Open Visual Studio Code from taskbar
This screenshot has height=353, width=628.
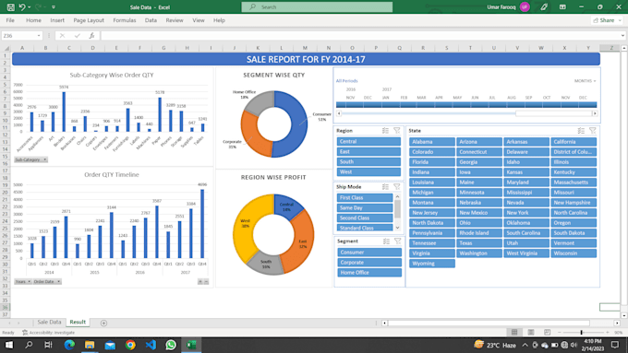click(151, 345)
